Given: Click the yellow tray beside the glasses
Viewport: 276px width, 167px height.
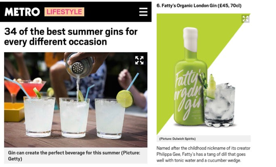Looking at the screenshot, I should (14, 112).
